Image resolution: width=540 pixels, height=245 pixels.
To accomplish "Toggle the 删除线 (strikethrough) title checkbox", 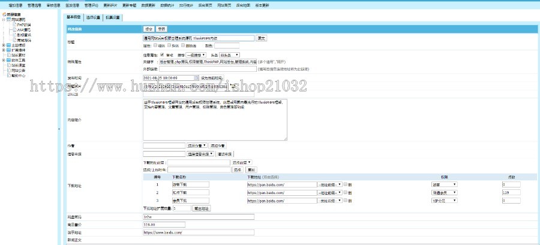I will 183,45.
